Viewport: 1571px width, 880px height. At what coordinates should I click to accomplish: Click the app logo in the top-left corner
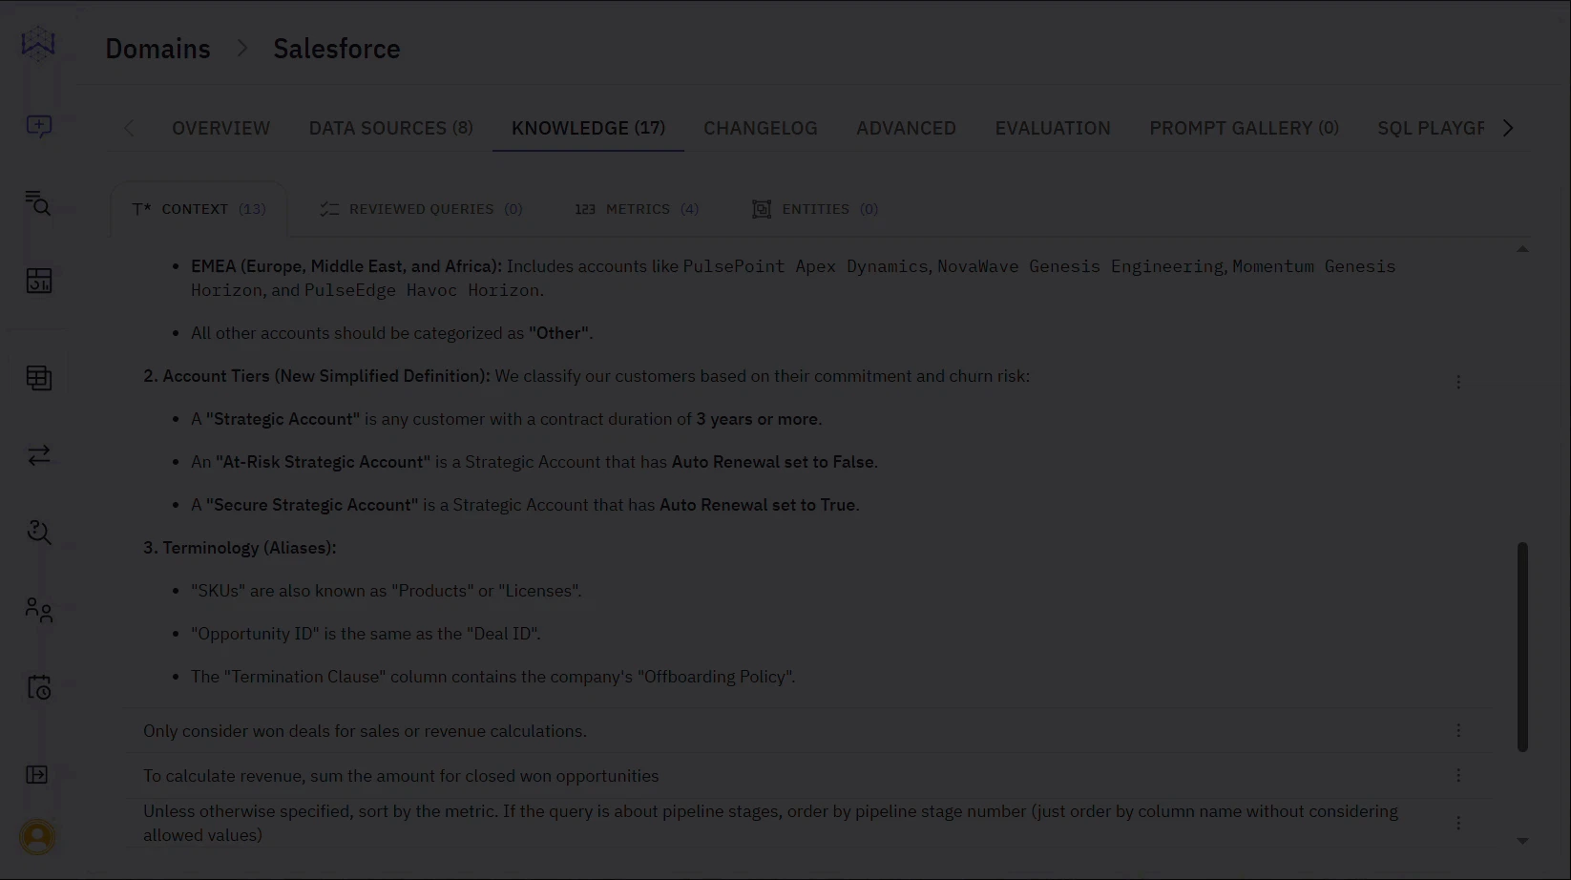tap(37, 43)
